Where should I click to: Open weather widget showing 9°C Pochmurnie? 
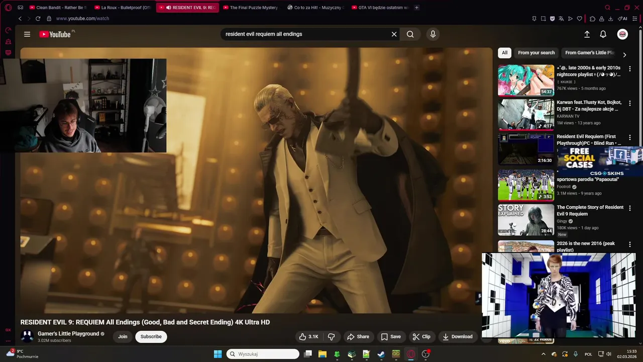(x=21, y=354)
